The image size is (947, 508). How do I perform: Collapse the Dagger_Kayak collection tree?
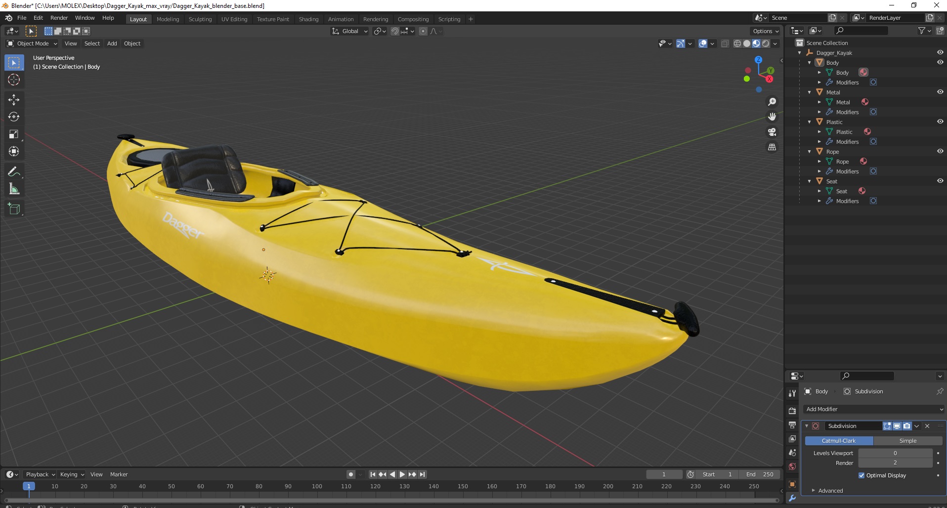(800, 53)
